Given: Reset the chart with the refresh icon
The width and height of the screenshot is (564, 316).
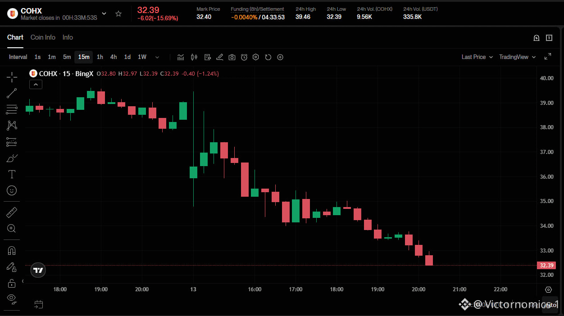Looking at the screenshot, I should click(268, 57).
